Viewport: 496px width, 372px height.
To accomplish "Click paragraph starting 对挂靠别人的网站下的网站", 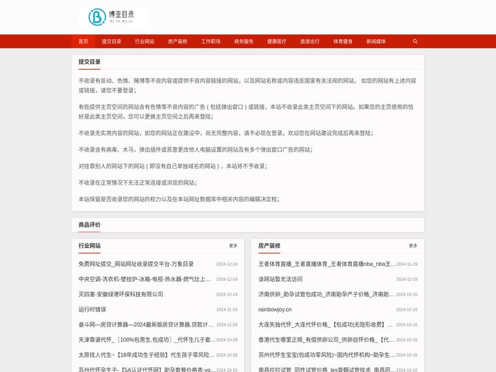I will (x=173, y=166).
